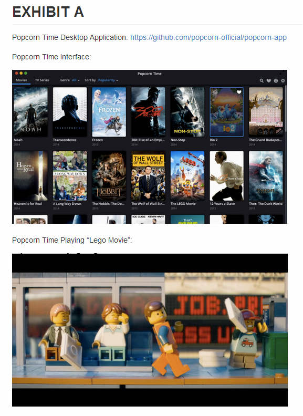Click the "Noah" title text
Screen dimensions: 303x416
click(18, 140)
